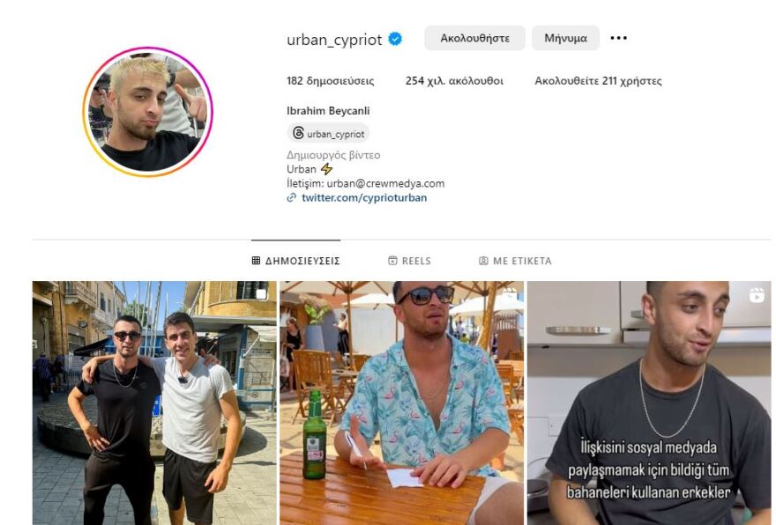Click the blue verified badge icon
This screenshot has height=525, width=776.
pos(395,39)
